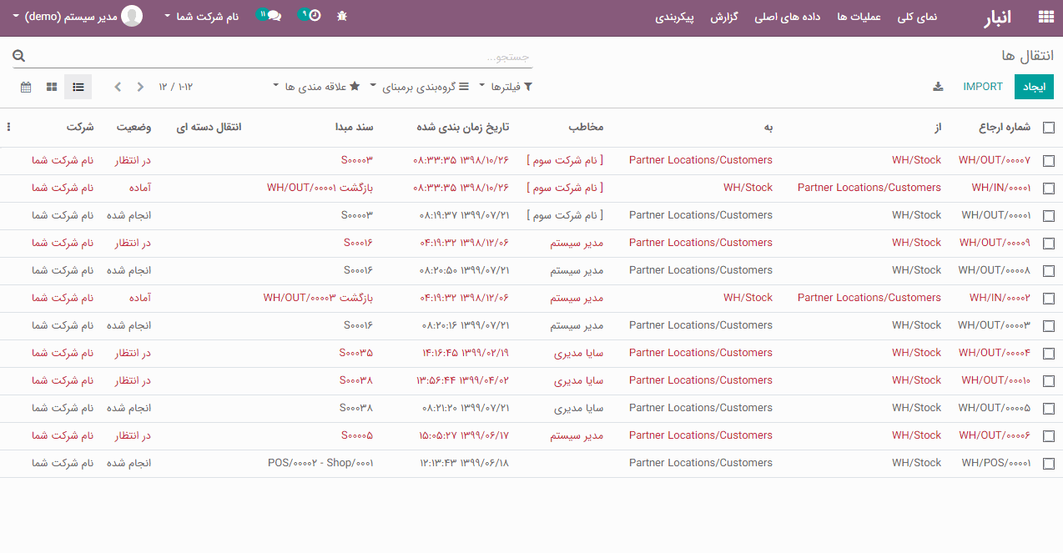
Task: Check the row WH/POS/۰۰۰۰۱
Action: pos(1049,464)
